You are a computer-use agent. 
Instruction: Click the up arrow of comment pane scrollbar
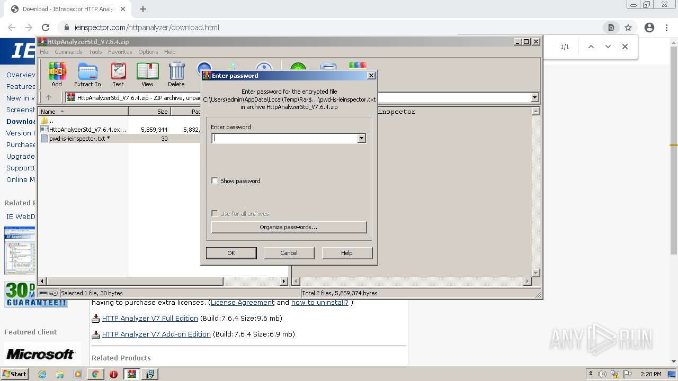(536, 111)
